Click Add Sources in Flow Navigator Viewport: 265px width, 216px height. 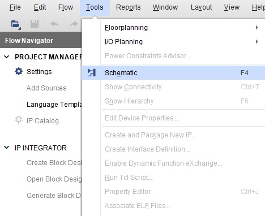click(x=46, y=88)
